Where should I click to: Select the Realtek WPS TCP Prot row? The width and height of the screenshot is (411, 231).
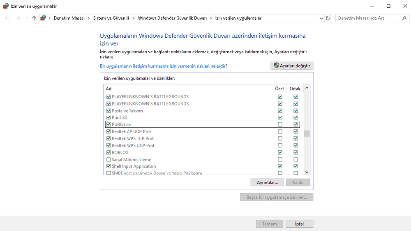(202, 138)
